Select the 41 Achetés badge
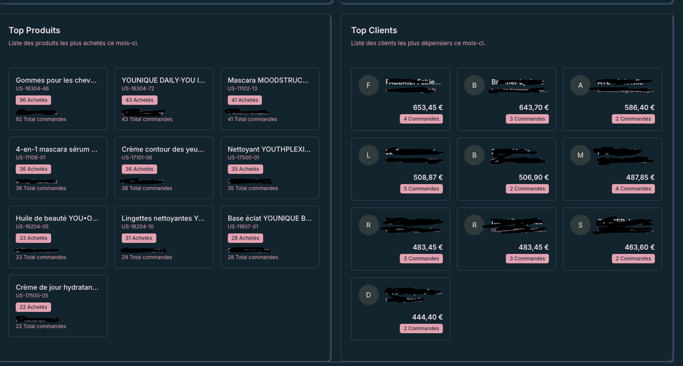The width and height of the screenshot is (683, 366). (245, 100)
